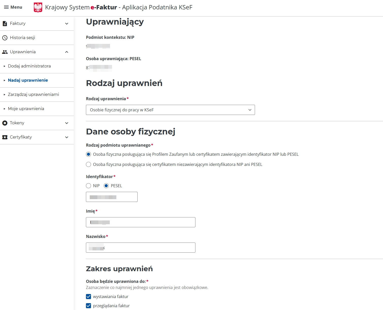Screen dimensions: 383x310
Task: Open Dodaj administratora submenu item
Action: tap(37, 66)
